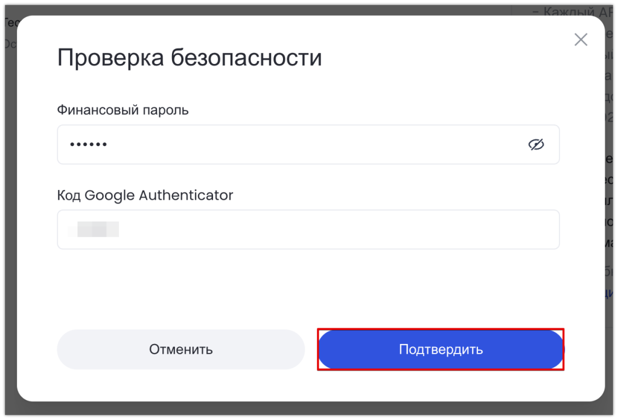Dismiss the dialog via the X icon
Viewport: 618px width, 420px height.
[x=581, y=39]
